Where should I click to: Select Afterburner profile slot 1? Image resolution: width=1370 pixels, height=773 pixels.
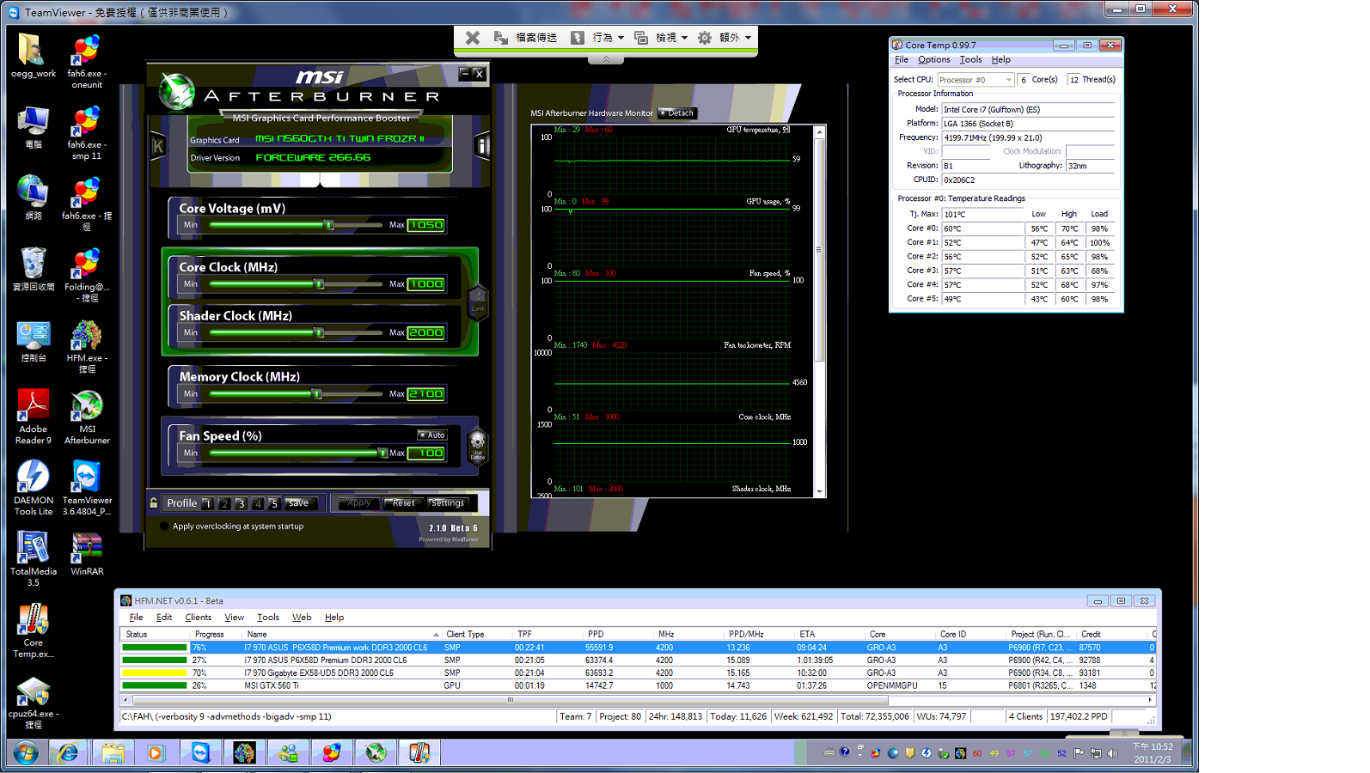click(207, 503)
